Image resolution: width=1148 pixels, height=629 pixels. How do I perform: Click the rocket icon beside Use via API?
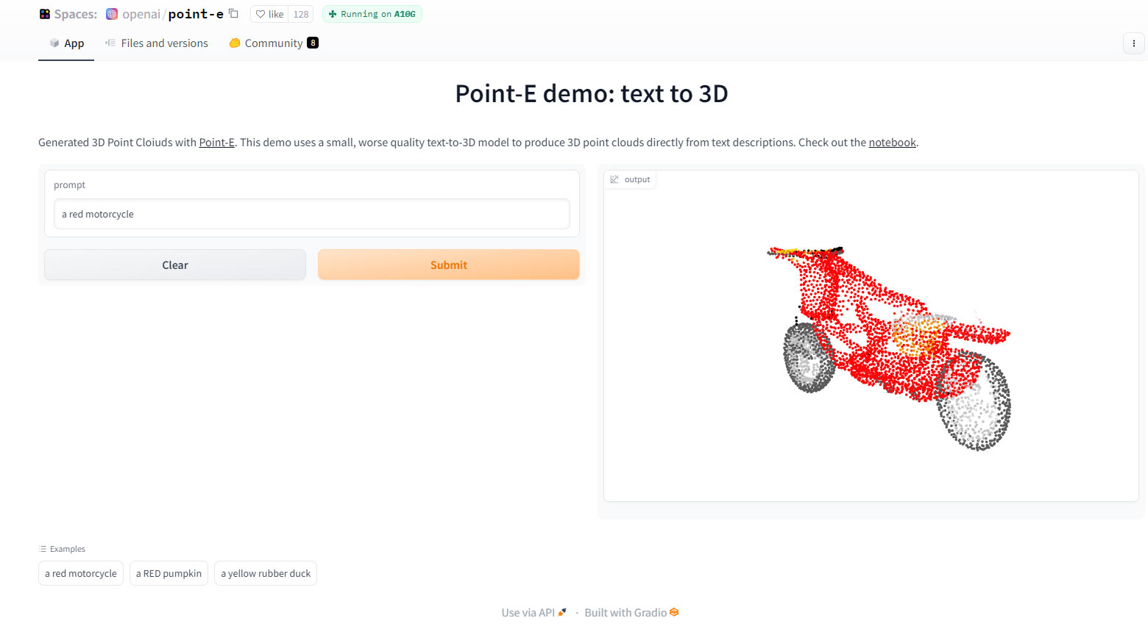coord(562,611)
